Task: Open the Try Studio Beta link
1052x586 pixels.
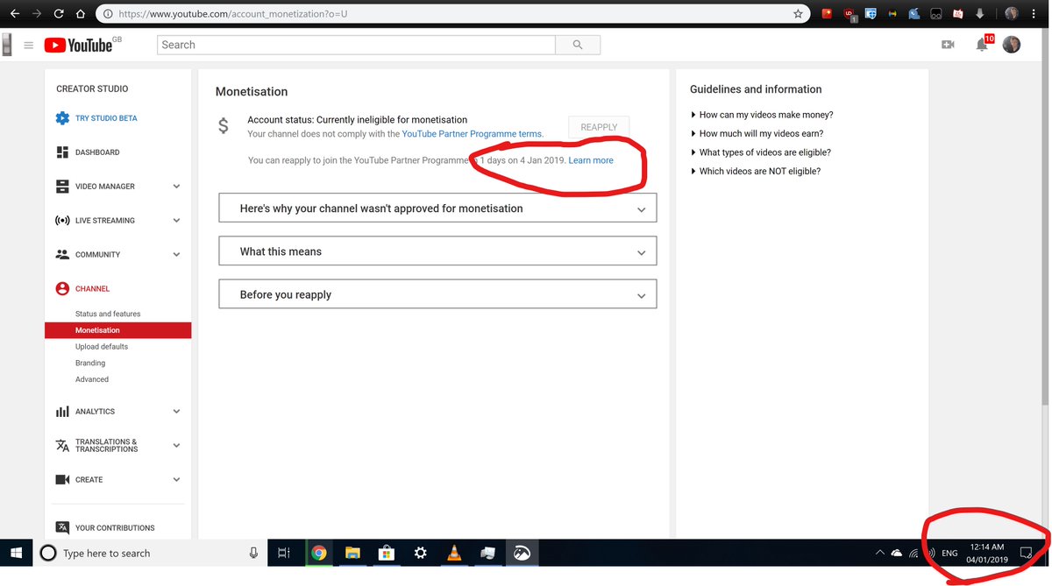Action: pos(106,118)
